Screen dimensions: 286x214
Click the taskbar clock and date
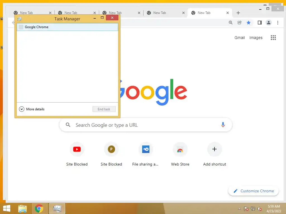pos(274,209)
